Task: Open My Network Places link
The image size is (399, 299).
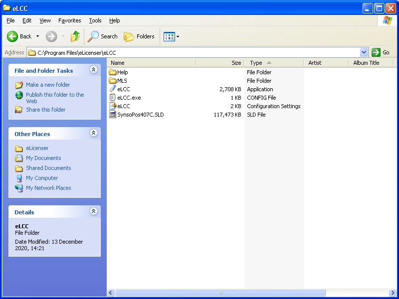Action: (48, 188)
